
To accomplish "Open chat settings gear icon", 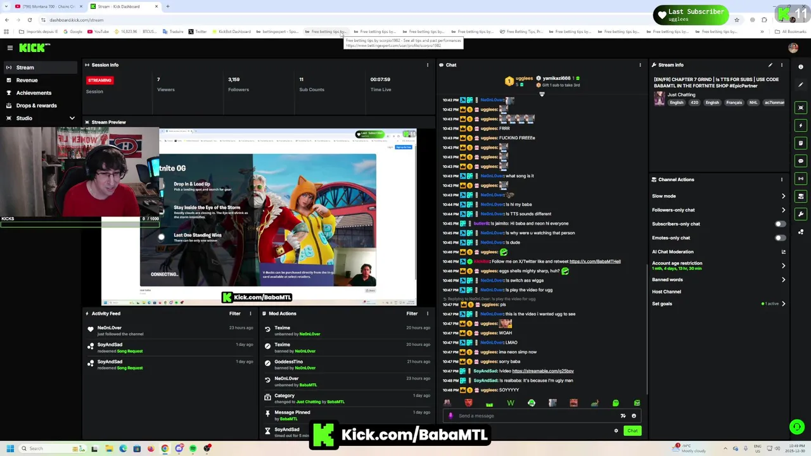I will (x=616, y=431).
